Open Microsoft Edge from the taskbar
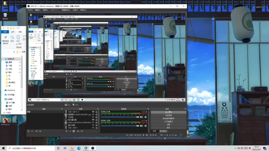The height and width of the screenshot is (151, 269). click(x=79, y=148)
